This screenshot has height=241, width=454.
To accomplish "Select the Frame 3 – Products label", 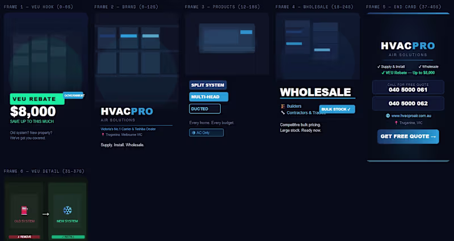I will click(x=222, y=7).
